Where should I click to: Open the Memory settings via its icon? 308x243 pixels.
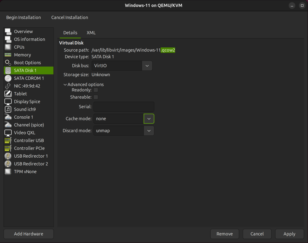pyautogui.click(x=8, y=55)
